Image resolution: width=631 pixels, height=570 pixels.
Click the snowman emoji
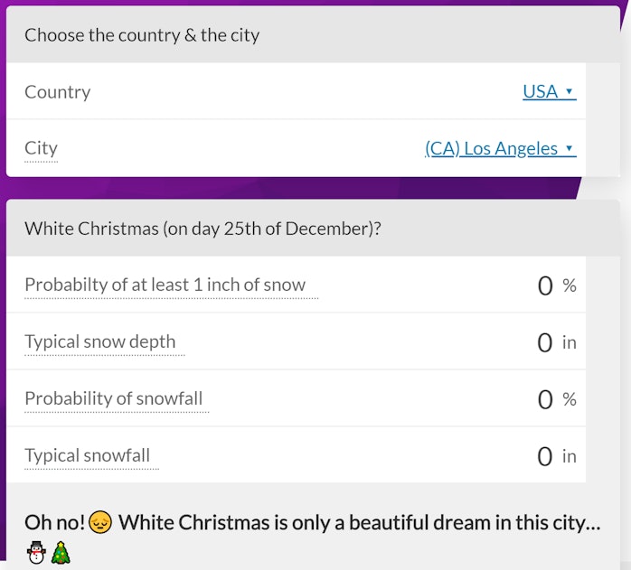[36, 553]
